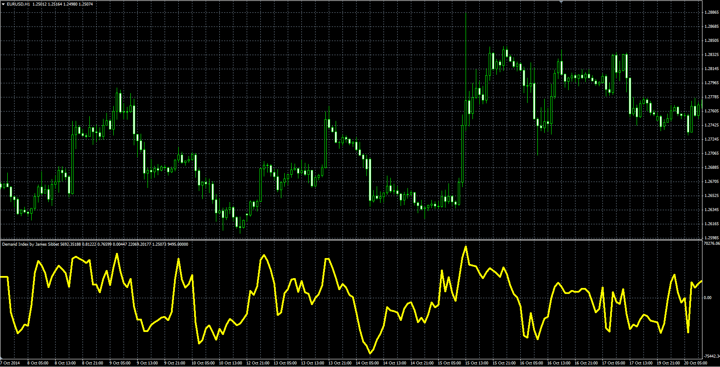Viewport: 720px width, 367px height.
Task: Click the -75442.3 minimum on the indicator scale
Action: pos(711,356)
